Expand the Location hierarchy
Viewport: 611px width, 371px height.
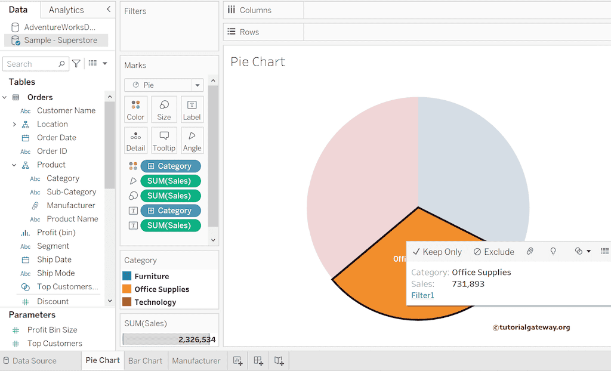tap(14, 124)
